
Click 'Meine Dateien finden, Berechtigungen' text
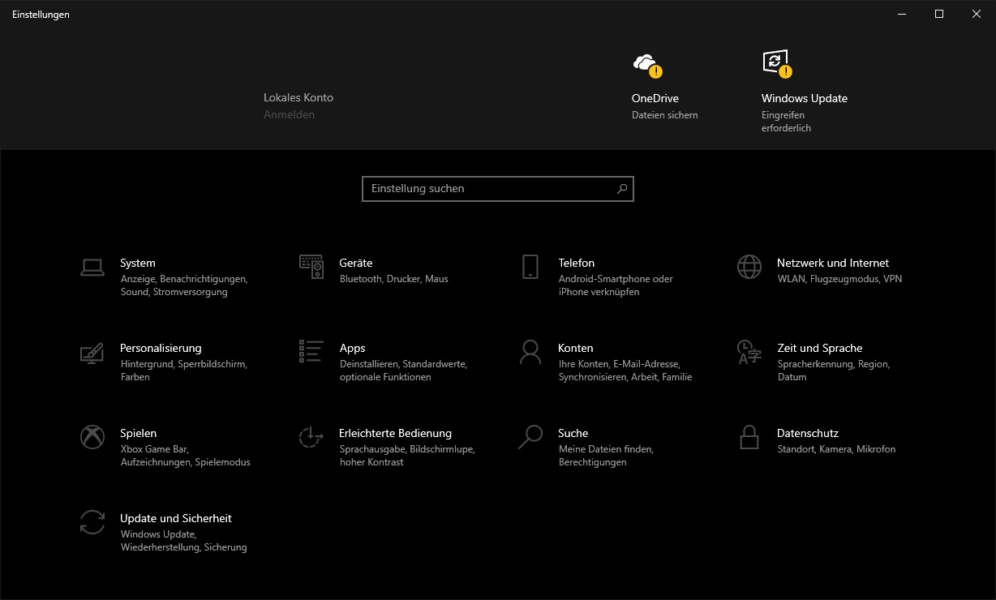click(606, 456)
